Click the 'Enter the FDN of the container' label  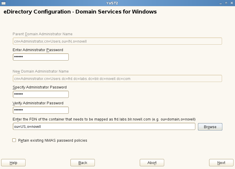(x=104, y=119)
